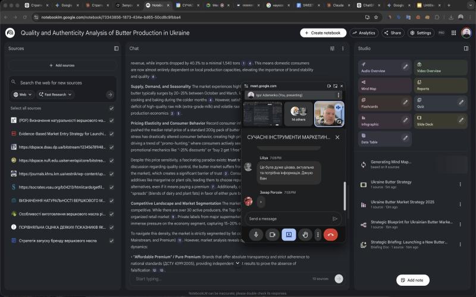Click the raise hand icon in Meet
The height and width of the screenshot is (297, 476).
[305, 235]
